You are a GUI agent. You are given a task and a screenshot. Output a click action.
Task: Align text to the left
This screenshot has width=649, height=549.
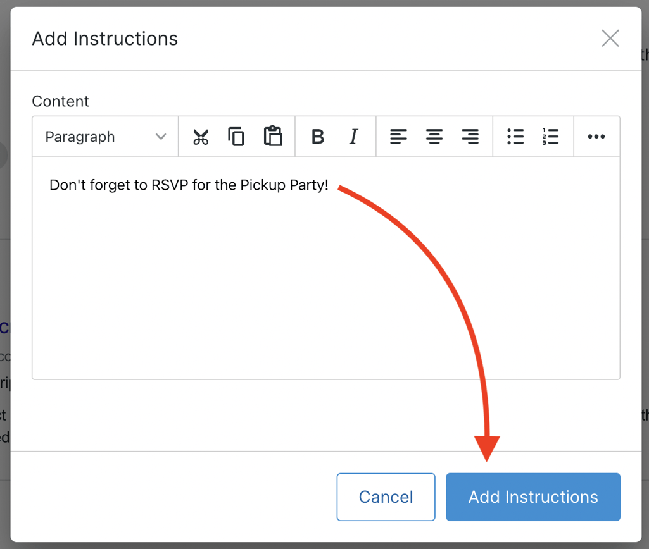(398, 137)
